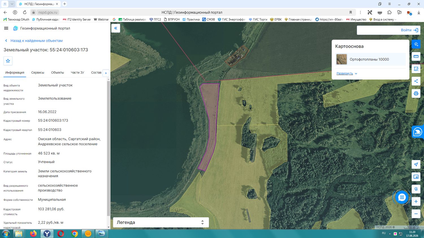Zoom in on the map
424x238 pixels.
tap(416, 201)
